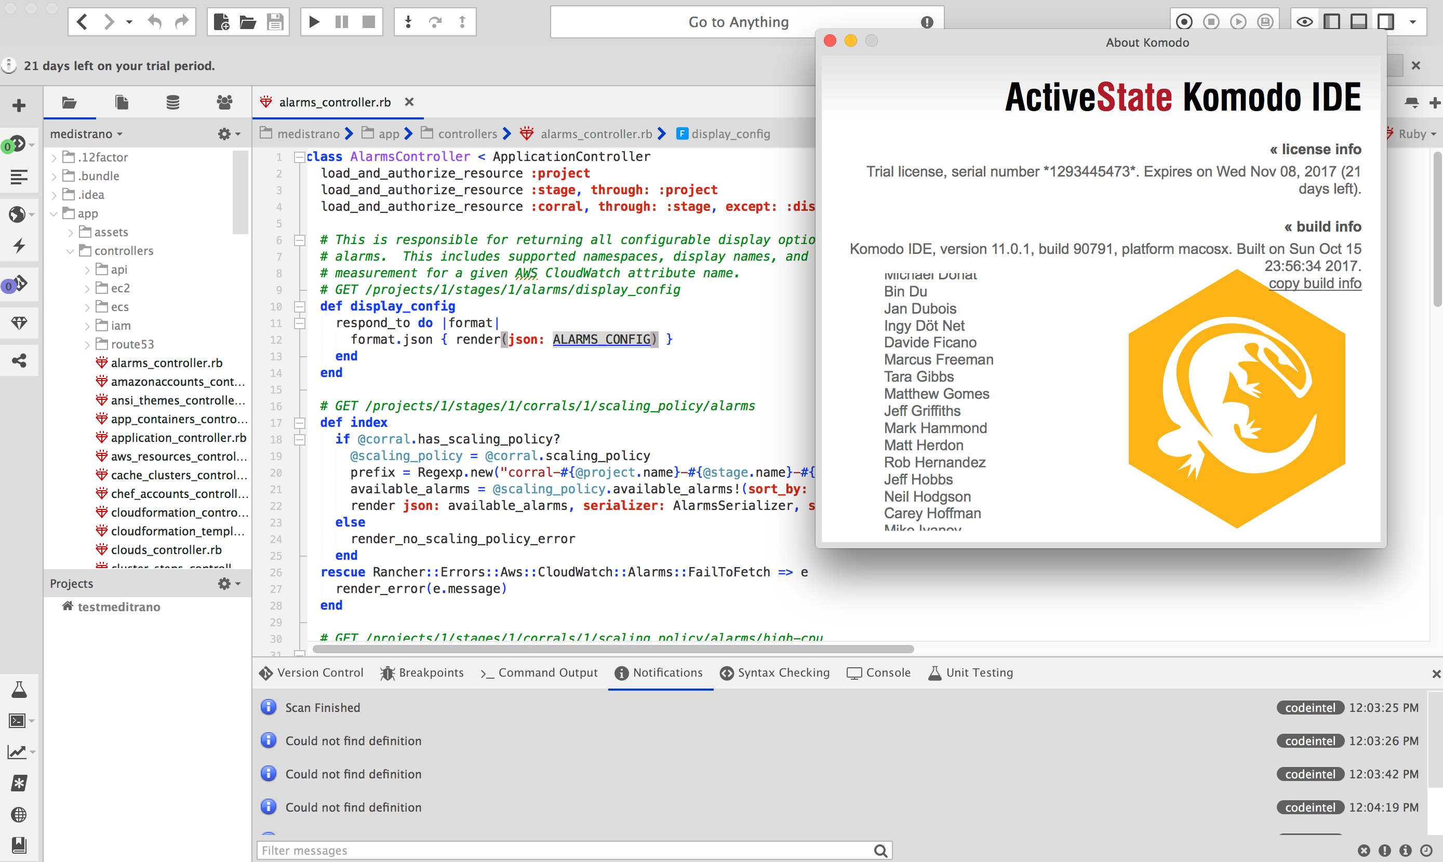Click the New File toolbar icon

pos(221,22)
